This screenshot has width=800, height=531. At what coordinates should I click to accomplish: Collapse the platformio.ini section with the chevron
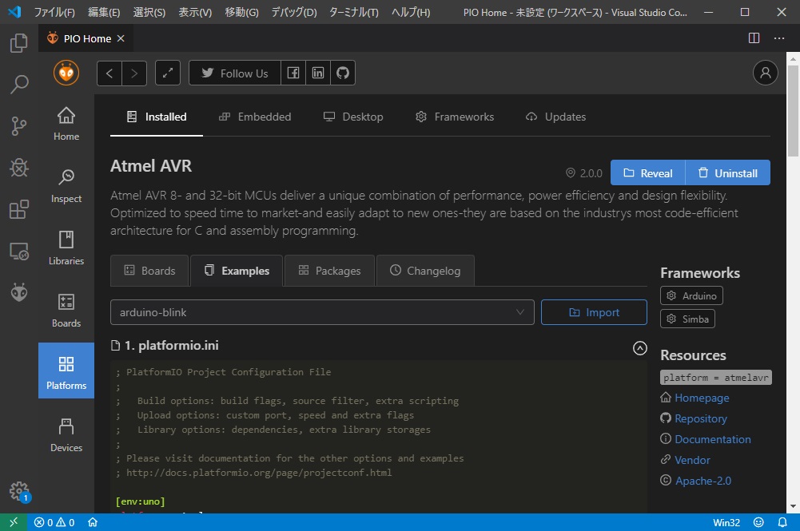coord(640,348)
